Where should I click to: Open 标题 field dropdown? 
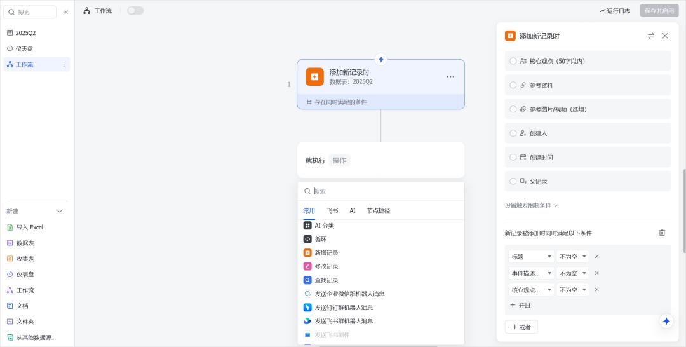coord(531,257)
